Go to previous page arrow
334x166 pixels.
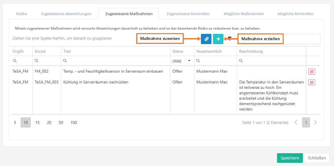[x=296, y=122]
